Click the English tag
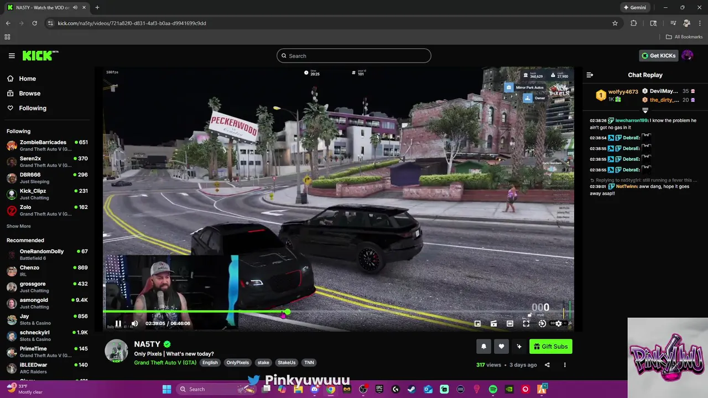708x398 pixels. pos(210,363)
